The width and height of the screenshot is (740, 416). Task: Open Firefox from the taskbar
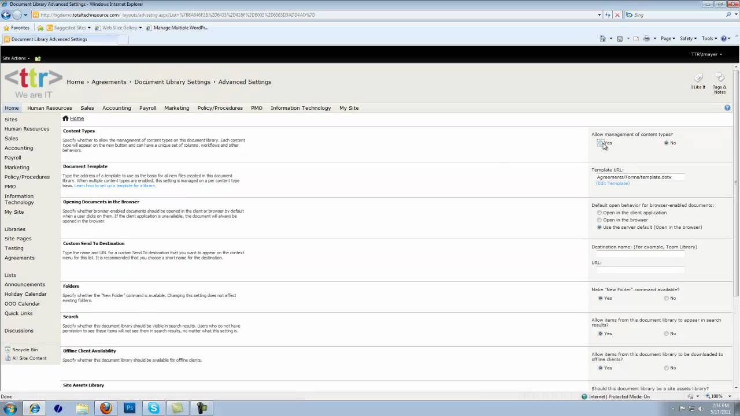click(106, 408)
